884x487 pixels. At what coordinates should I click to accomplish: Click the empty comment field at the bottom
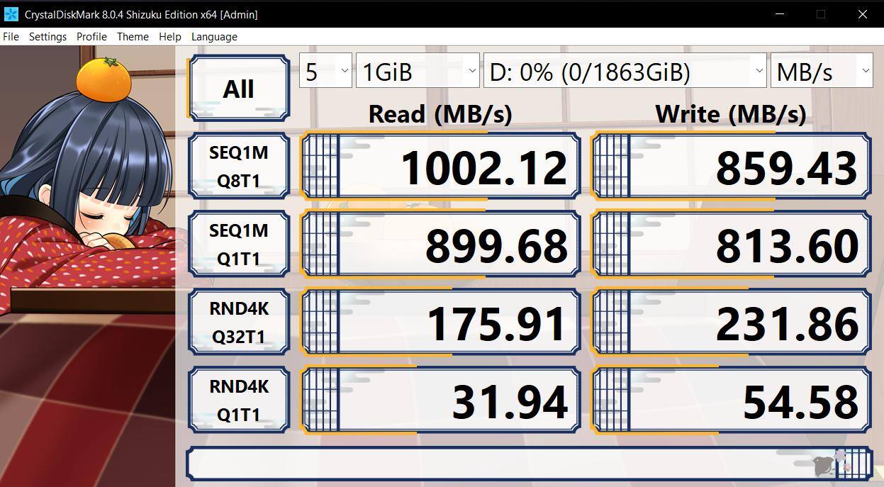(496, 464)
